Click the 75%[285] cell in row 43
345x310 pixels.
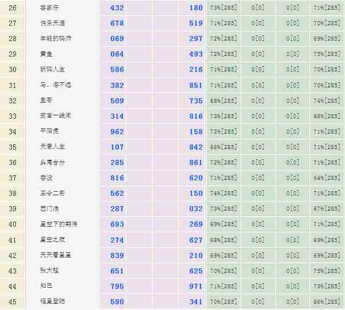click(327, 271)
